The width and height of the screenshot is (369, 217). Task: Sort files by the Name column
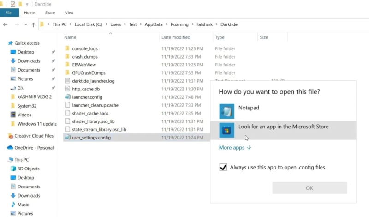[x=70, y=37]
